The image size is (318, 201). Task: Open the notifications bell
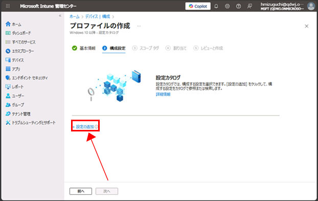point(216,6)
